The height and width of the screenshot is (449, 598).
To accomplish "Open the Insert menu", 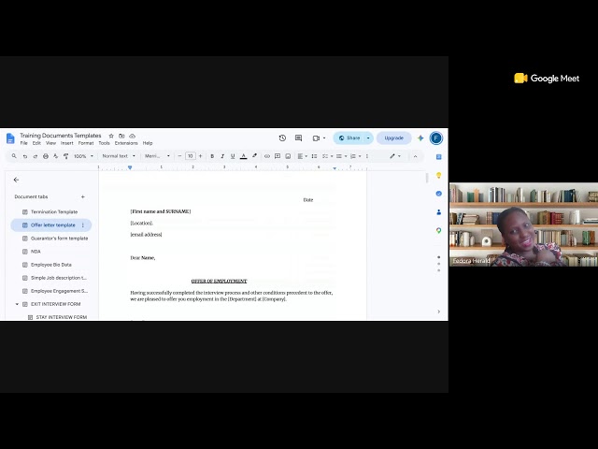I will click(x=66, y=143).
